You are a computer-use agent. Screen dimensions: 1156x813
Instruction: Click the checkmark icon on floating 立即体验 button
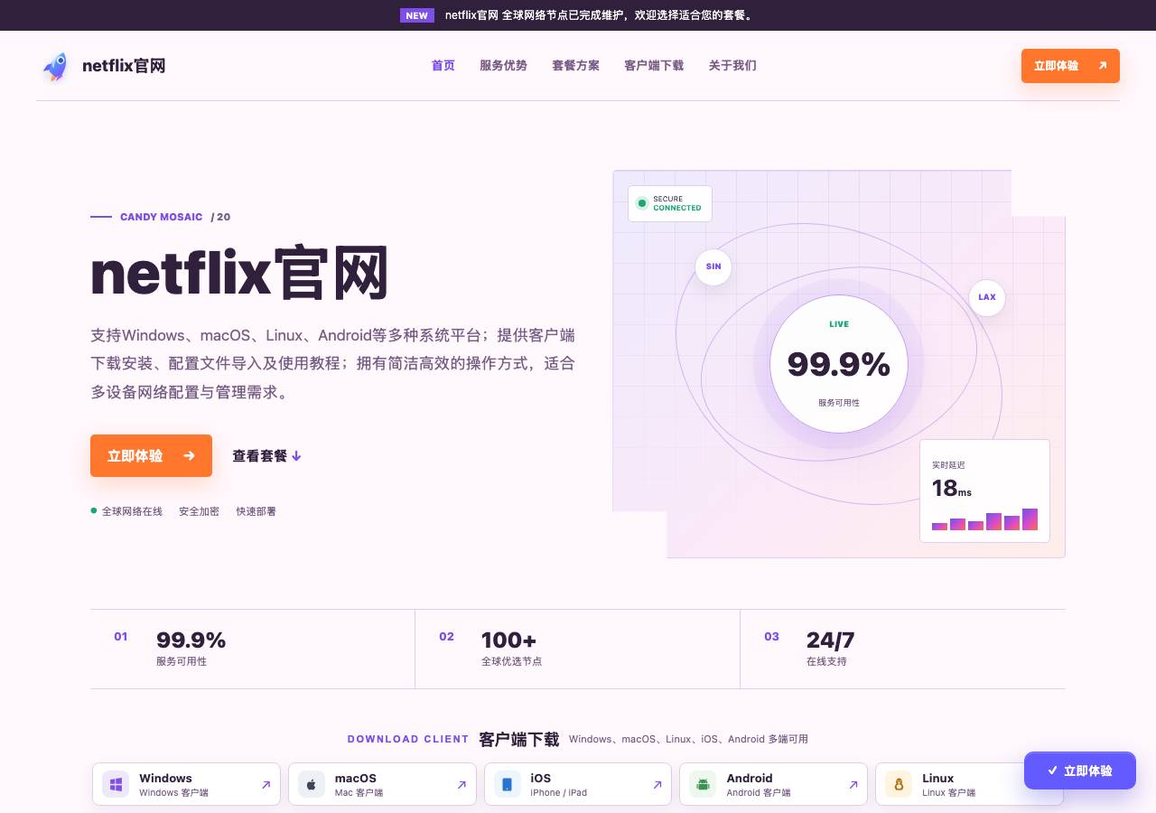click(x=1052, y=771)
